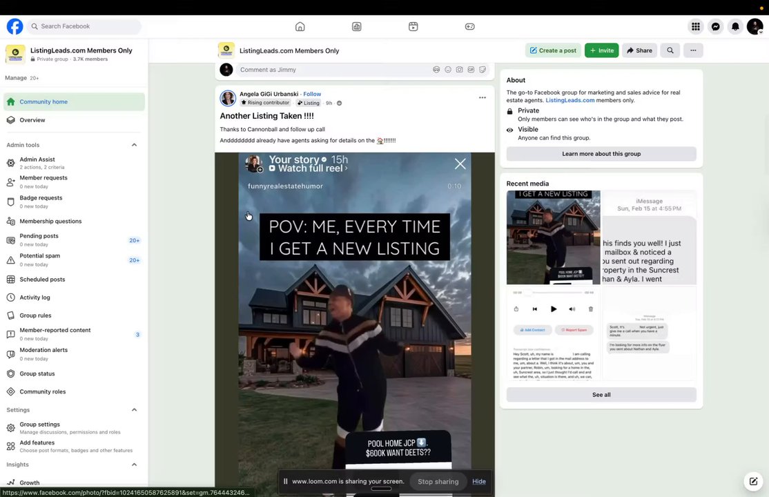Attach a photo to the comment

(x=459, y=70)
